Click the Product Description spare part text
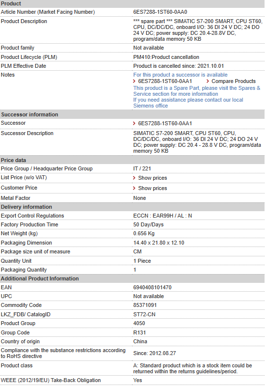This screenshot has width=267, height=386. (x=198, y=30)
